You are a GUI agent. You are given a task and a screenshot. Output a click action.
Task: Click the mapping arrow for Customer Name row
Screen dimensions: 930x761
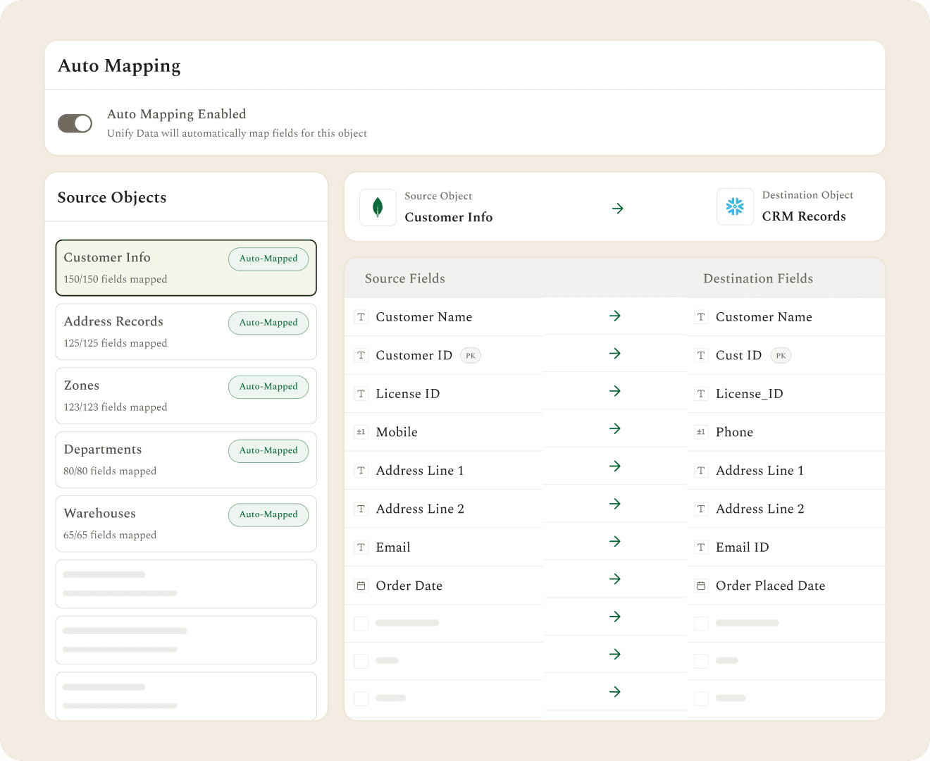click(x=615, y=316)
